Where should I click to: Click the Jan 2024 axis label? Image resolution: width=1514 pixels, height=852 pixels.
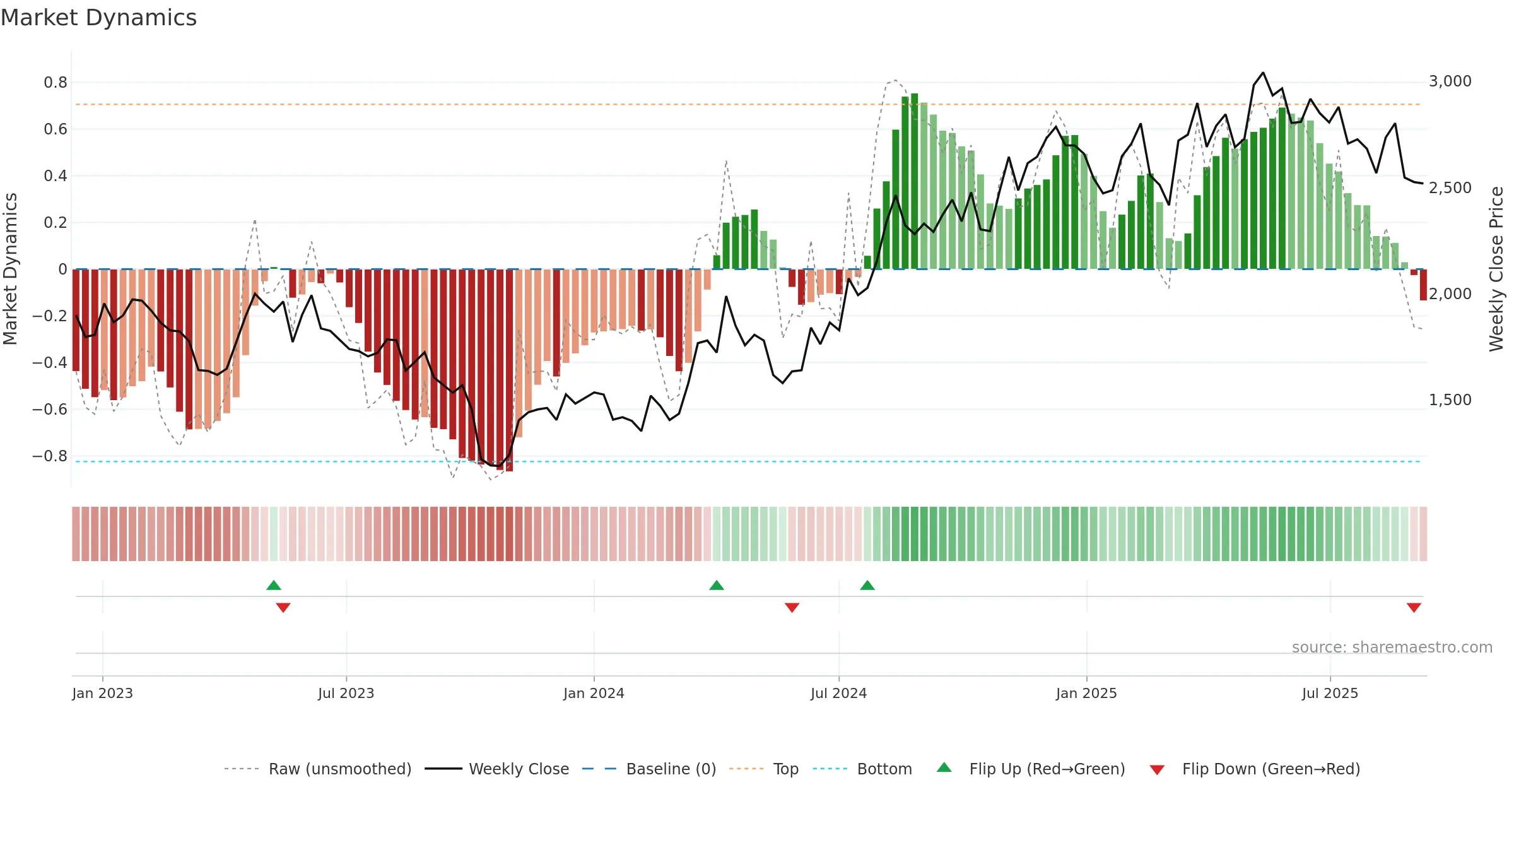[594, 693]
